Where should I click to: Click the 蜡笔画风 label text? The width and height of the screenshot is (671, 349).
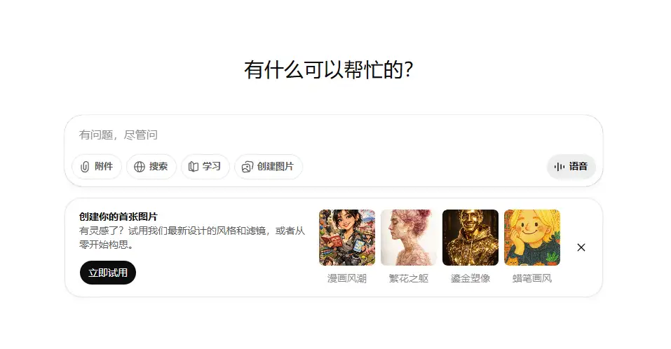click(x=532, y=278)
